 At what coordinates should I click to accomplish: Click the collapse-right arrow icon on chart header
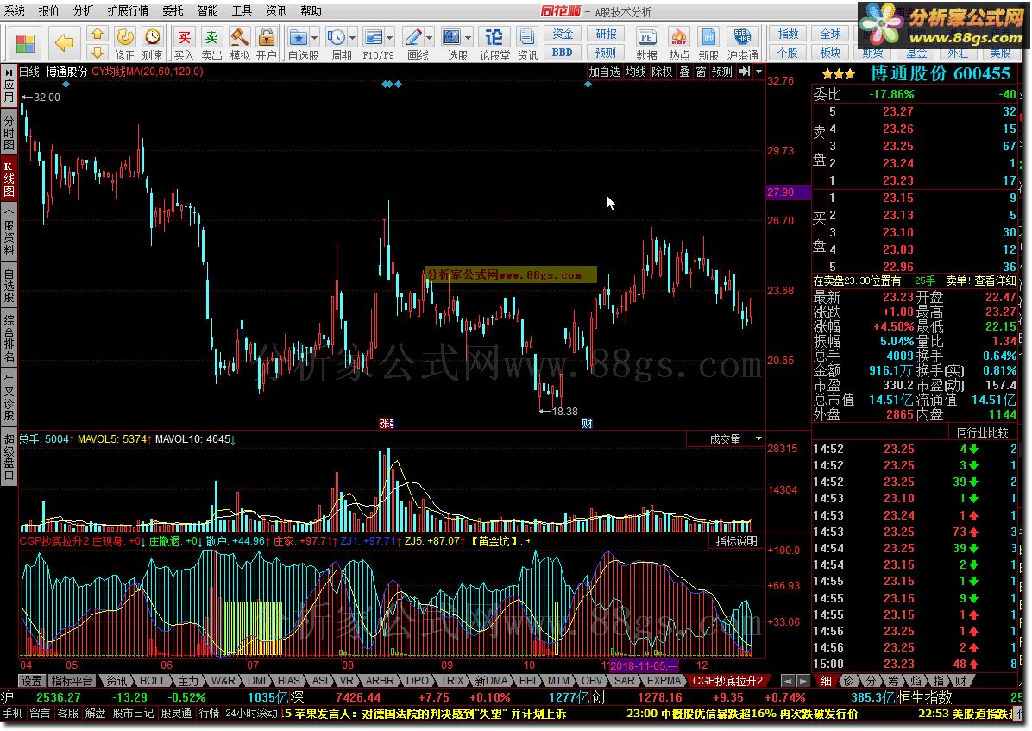coord(745,72)
